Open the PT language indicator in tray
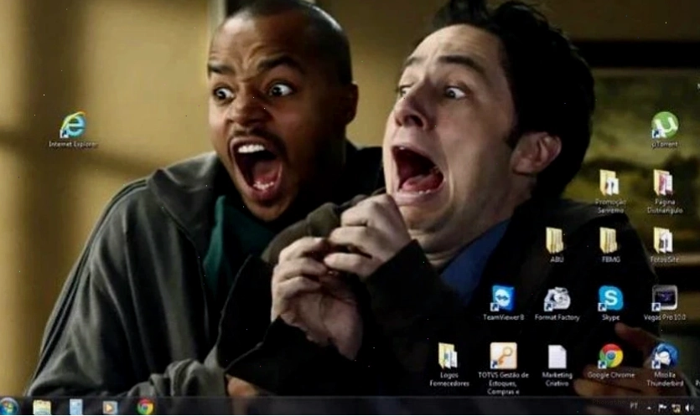 634,406
